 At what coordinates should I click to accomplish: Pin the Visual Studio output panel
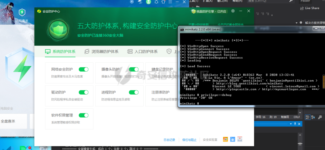tap(295, 124)
